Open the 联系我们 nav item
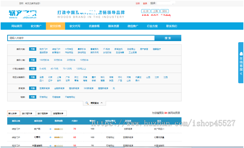244x148 pixels. (172, 26)
